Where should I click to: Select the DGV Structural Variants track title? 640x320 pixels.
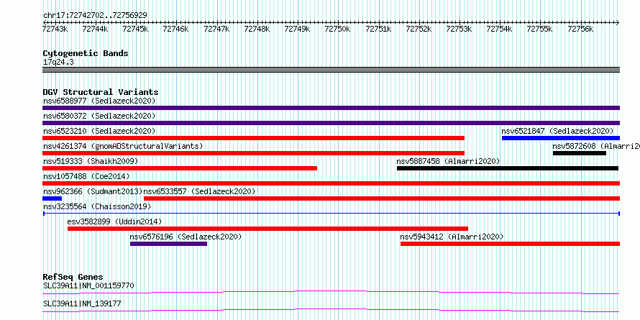101,92
